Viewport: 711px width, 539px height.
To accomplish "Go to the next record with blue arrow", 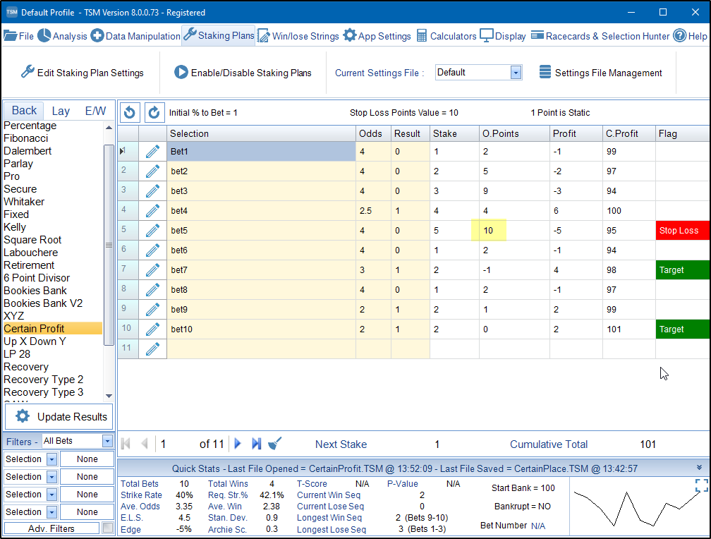I will 238,444.
